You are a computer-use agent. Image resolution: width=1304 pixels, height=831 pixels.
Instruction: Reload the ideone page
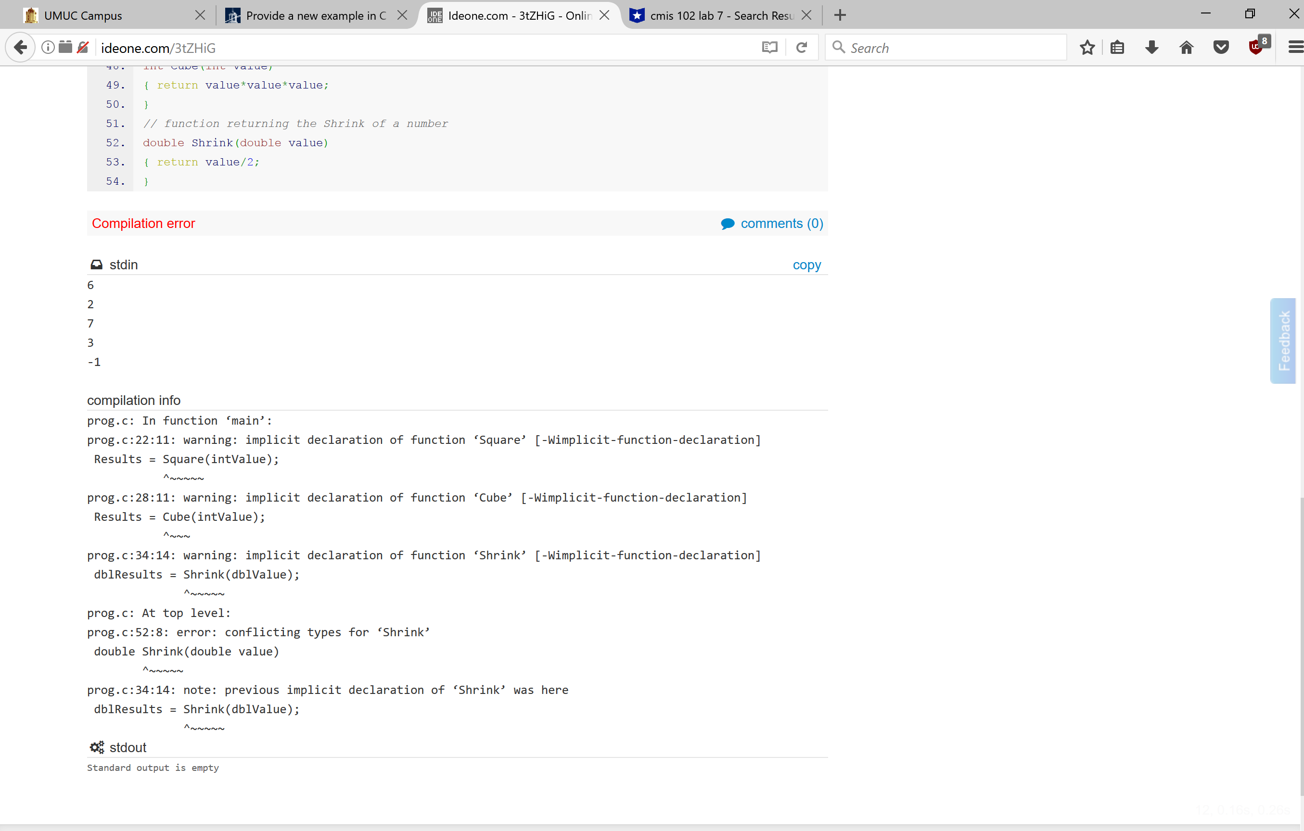click(x=802, y=48)
